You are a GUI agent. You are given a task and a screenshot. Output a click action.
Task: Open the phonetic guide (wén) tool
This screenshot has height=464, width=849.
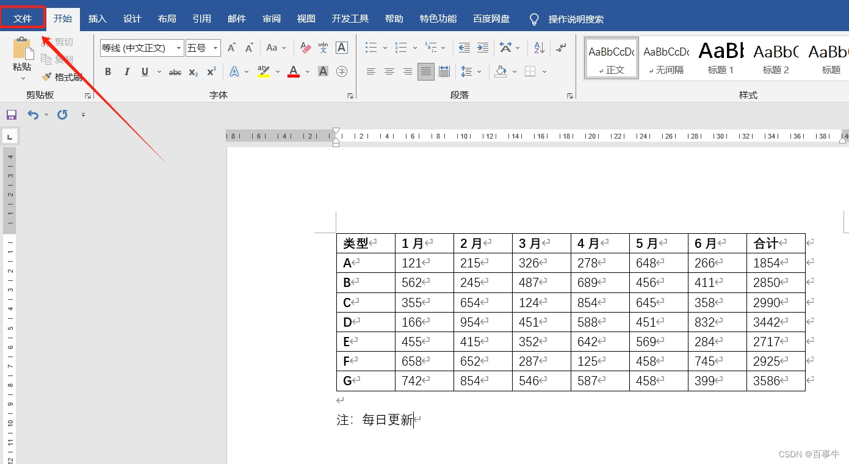[x=323, y=48]
